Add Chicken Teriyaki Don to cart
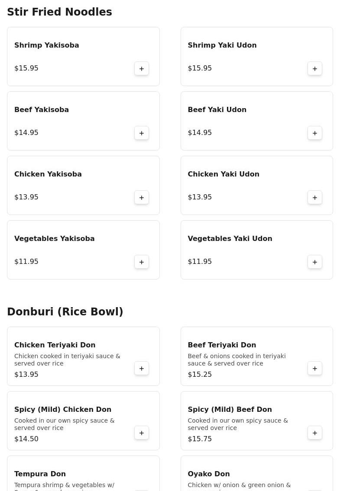The width and height of the screenshot is (340, 491). pos(142,369)
